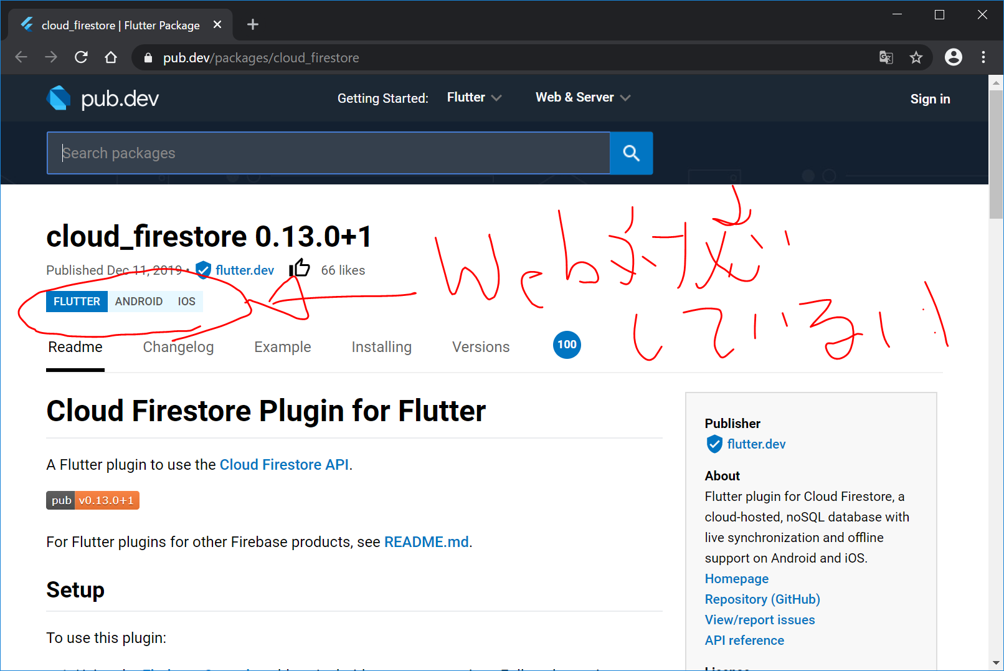
Task: Bookmark this page with the star icon
Action: pos(916,57)
